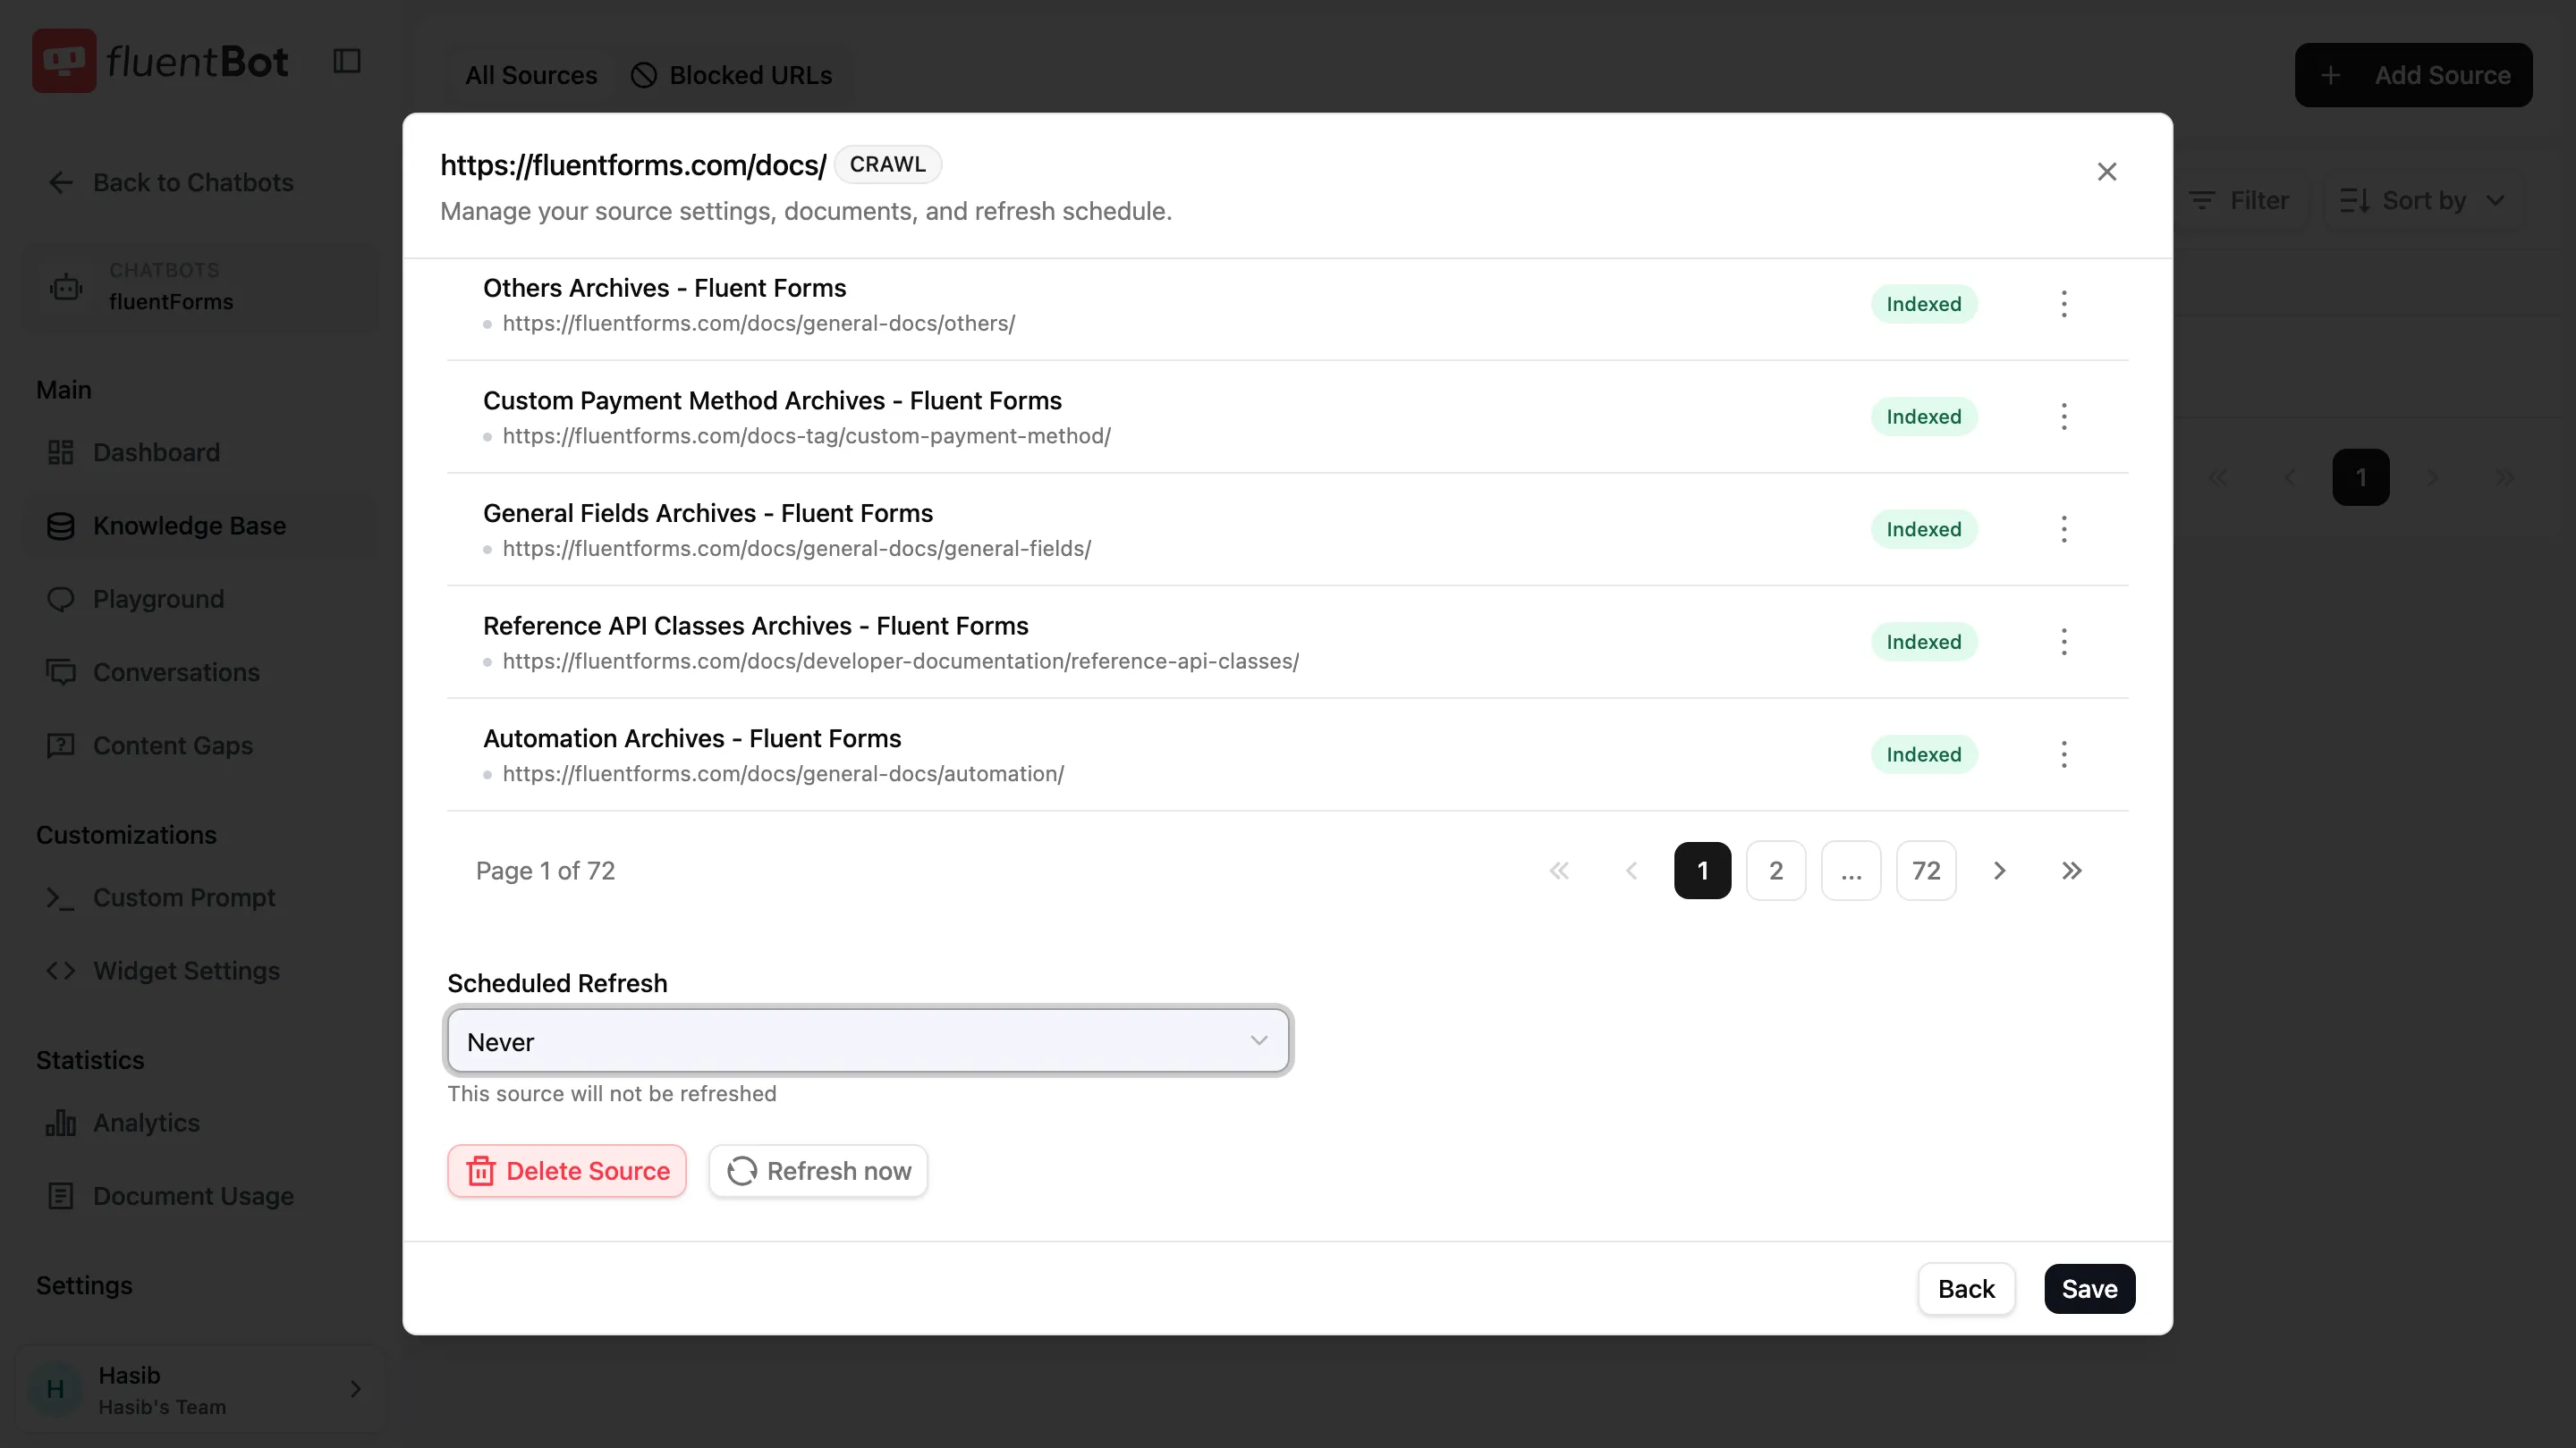This screenshot has width=2576, height=1448.
Task: Click the Analytics bar chart icon
Action: click(61, 1124)
